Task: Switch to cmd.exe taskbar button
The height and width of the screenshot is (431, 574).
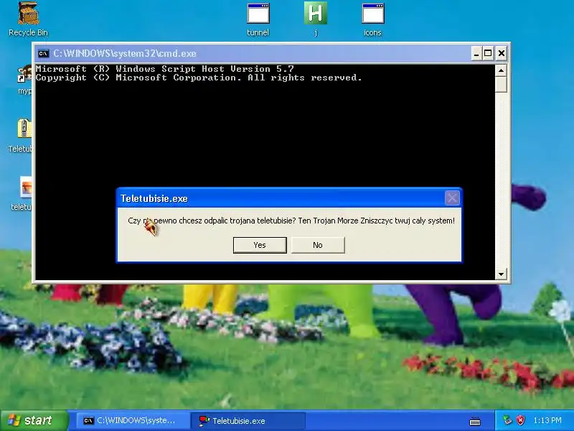Action: [x=132, y=421]
